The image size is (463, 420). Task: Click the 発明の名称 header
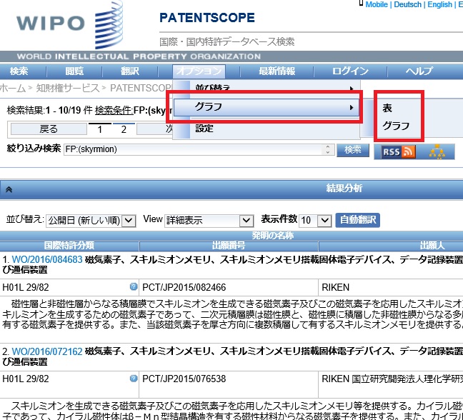(272, 236)
